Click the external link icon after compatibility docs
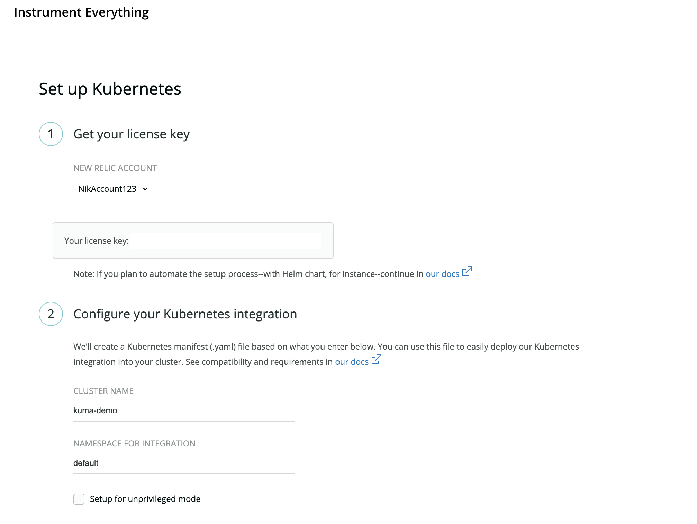The width and height of the screenshot is (697, 524). pyautogui.click(x=377, y=359)
